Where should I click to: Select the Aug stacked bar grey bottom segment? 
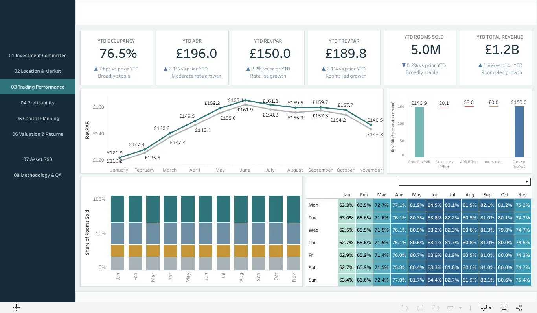click(241, 263)
